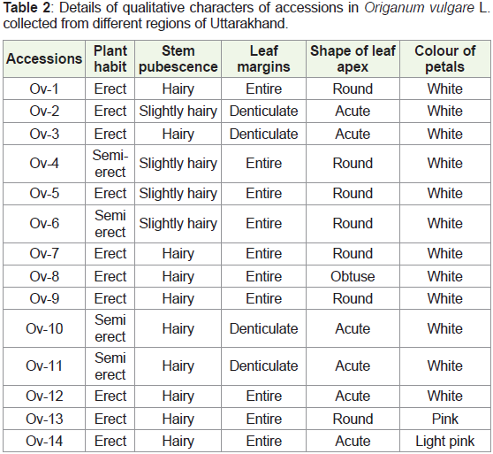This screenshot has height=454, width=493.
Task: Select the italic Origanum vulgare text
Action: [x=419, y=8]
